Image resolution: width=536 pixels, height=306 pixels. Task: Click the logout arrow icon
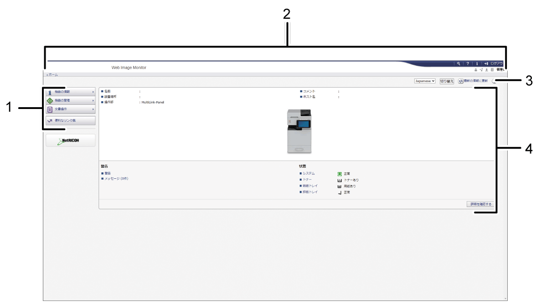point(486,63)
